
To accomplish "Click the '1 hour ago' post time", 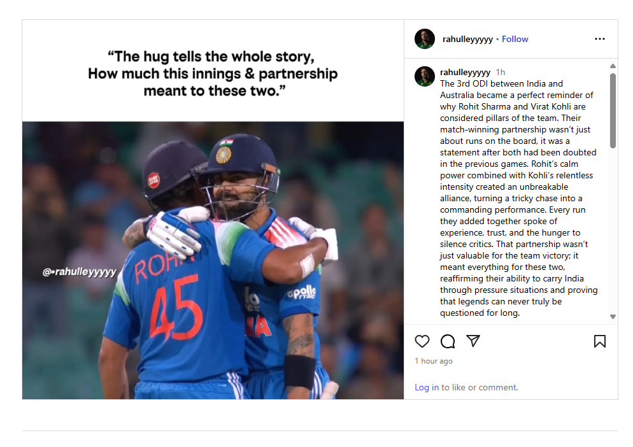I will (x=434, y=361).
